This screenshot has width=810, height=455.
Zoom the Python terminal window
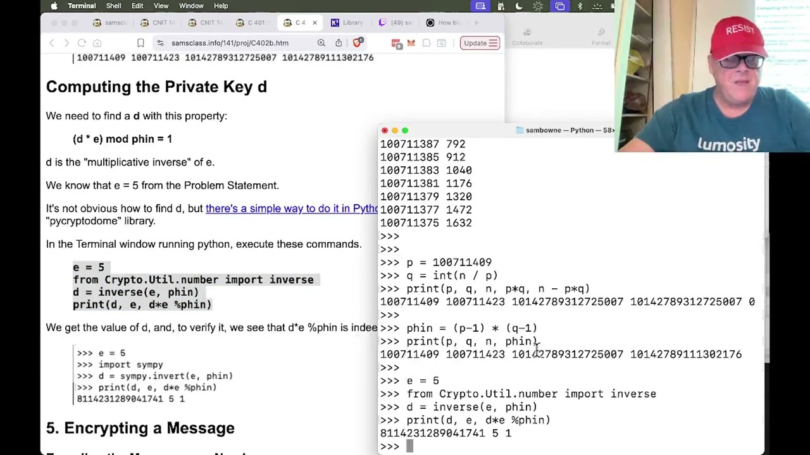405,130
